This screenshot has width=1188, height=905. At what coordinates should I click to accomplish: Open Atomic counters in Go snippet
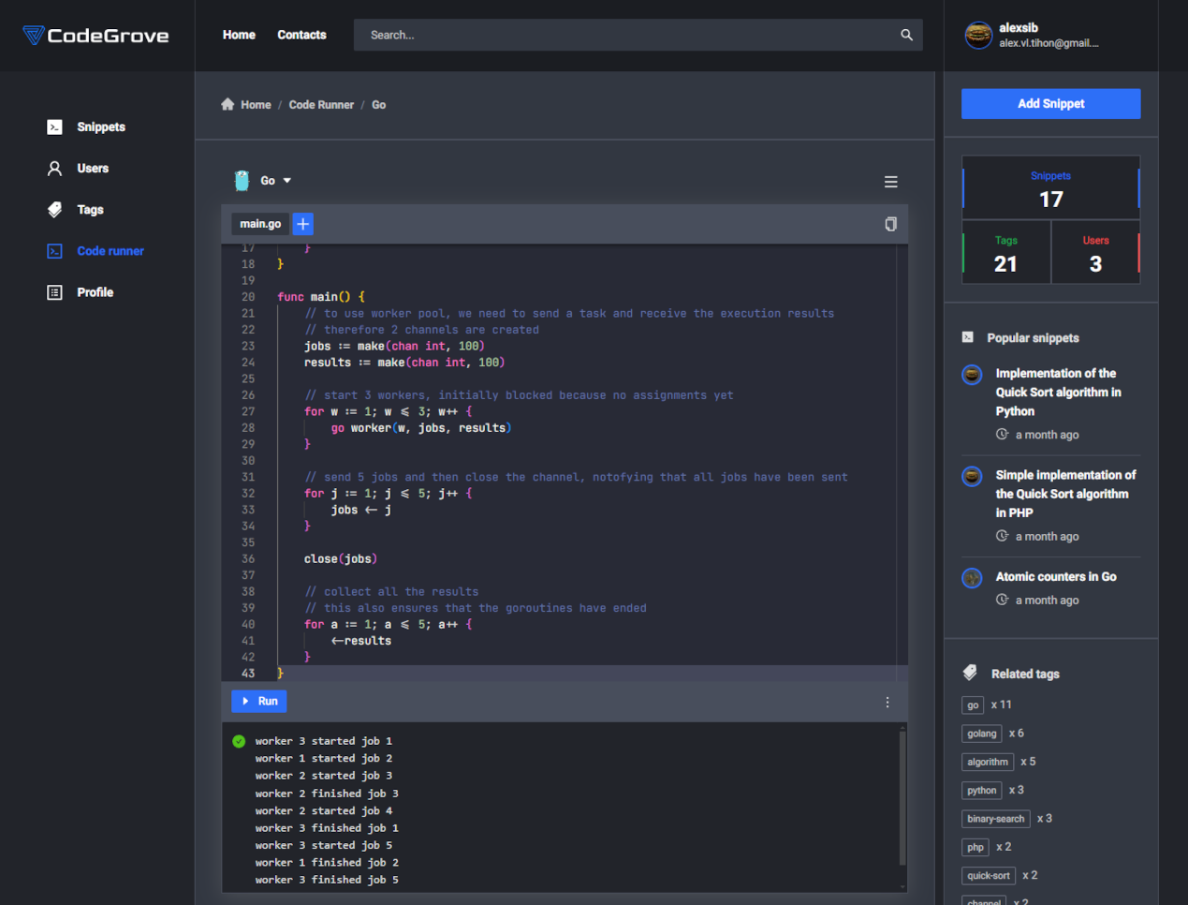click(1056, 577)
